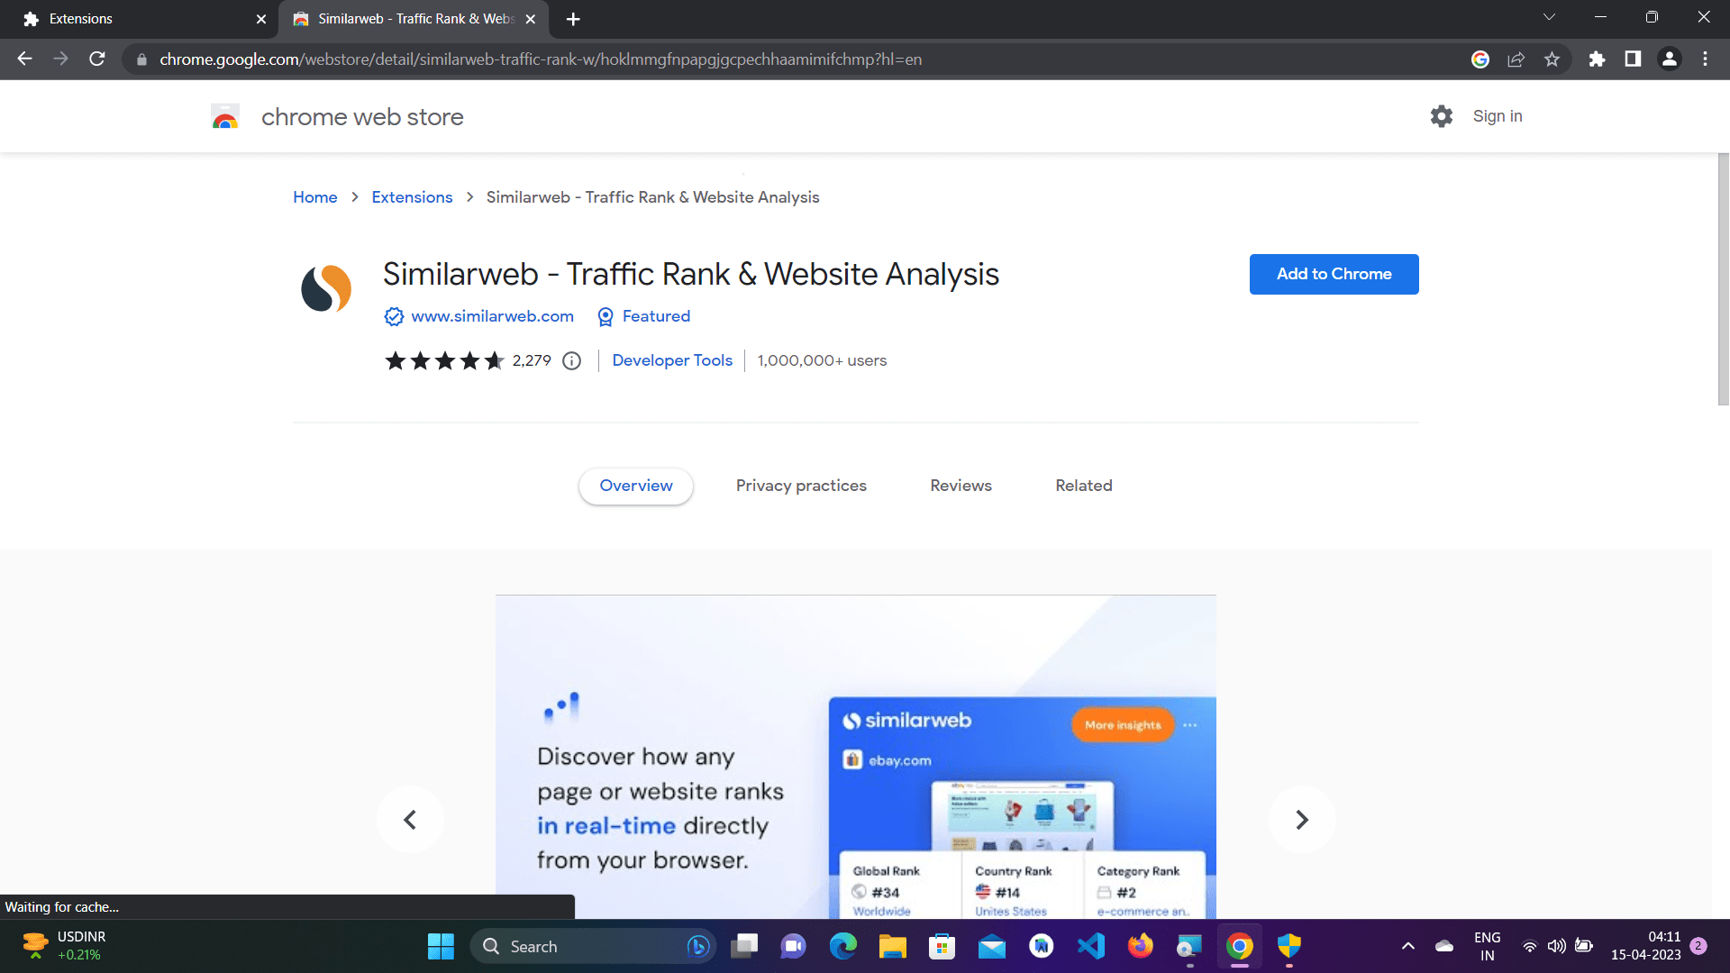Open Wi-Fi network tray icon
Viewport: 1730px width, 973px height.
tap(1530, 946)
